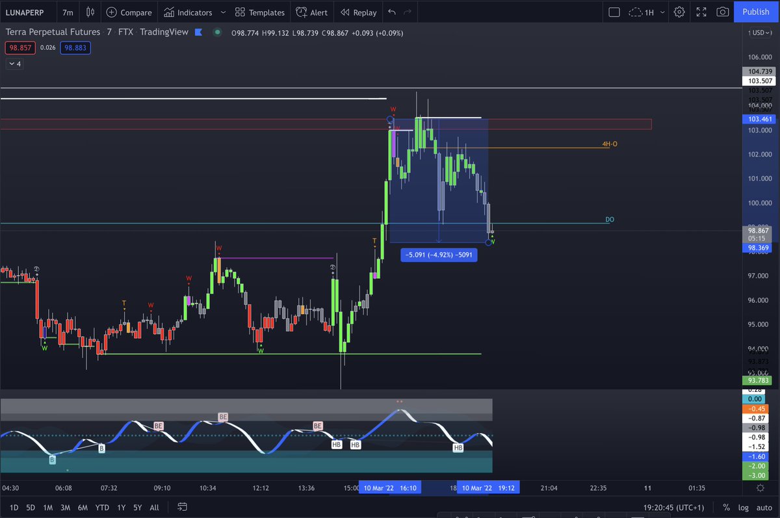This screenshot has width=780, height=518.
Task: Click the green market status dot
Action: click(x=217, y=32)
